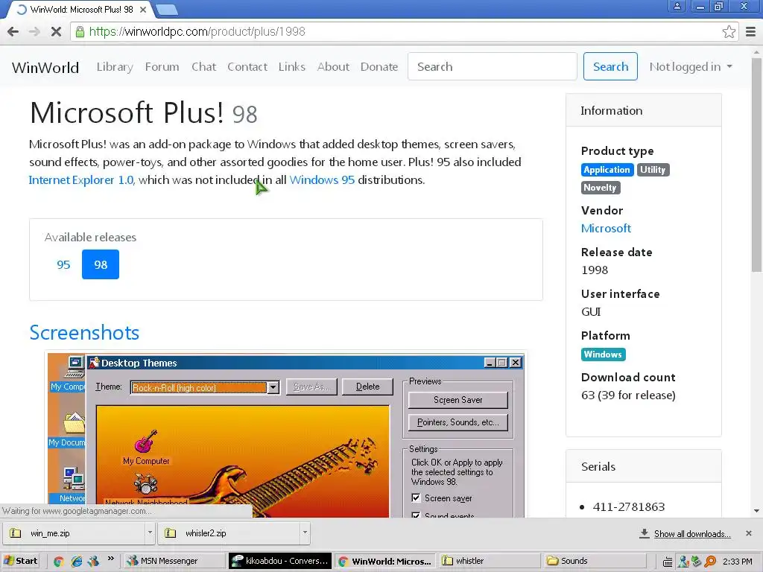This screenshot has width=763, height=572.
Task: Launch Internet Explorer from quick launch
Action: [77, 562]
